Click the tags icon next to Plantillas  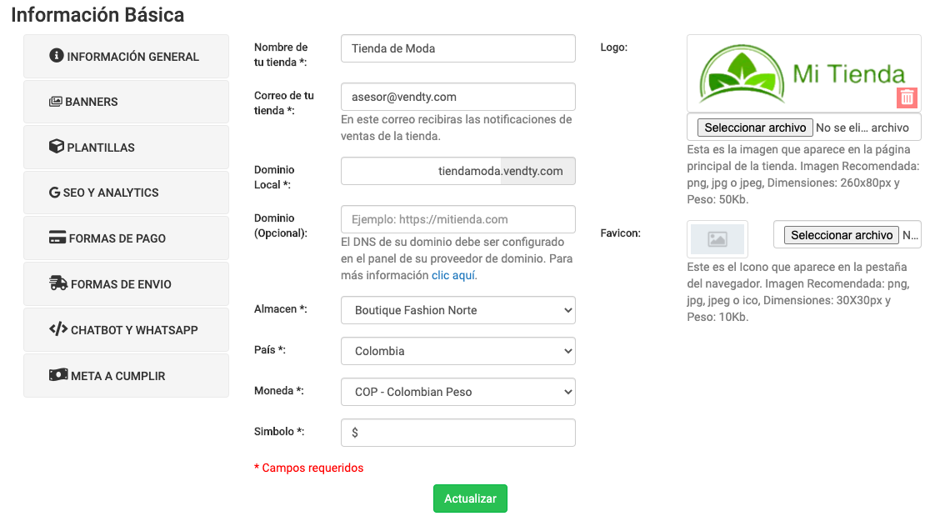click(x=55, y=147)
